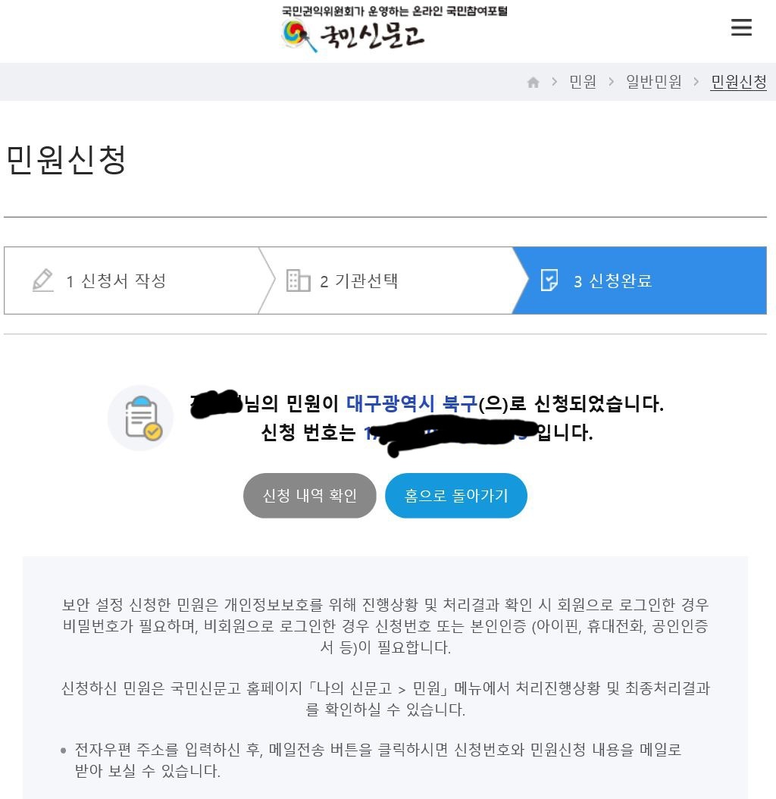Click the chevron after the home breadcrumb

555,82
